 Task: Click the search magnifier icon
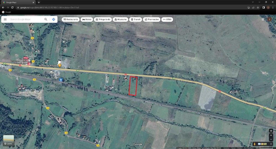46,19
